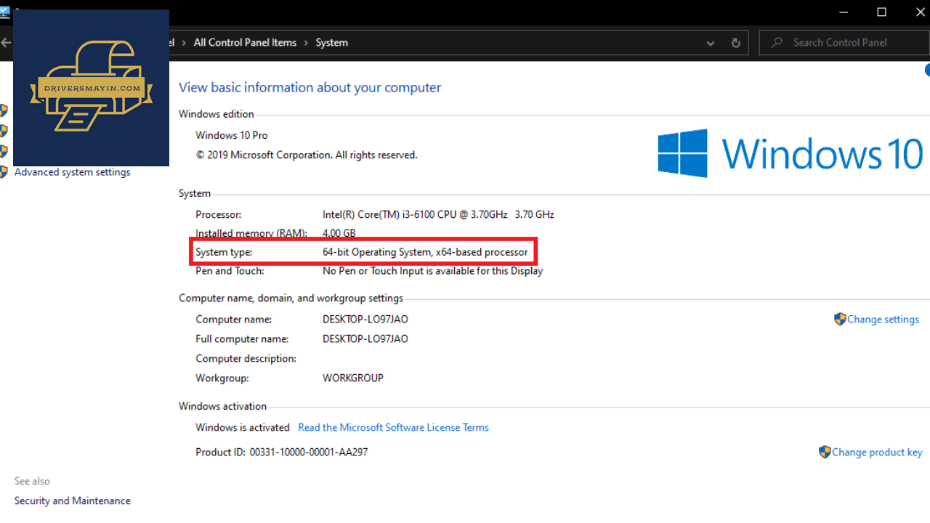Select the "Windows is activated" status text

pyautogui.click(x=243, y=427)
